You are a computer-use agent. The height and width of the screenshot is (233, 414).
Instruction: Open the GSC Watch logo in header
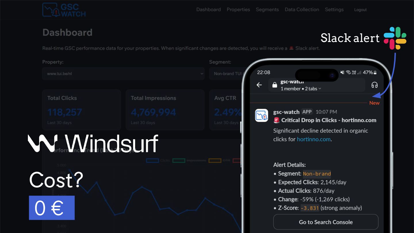[64, 9]
